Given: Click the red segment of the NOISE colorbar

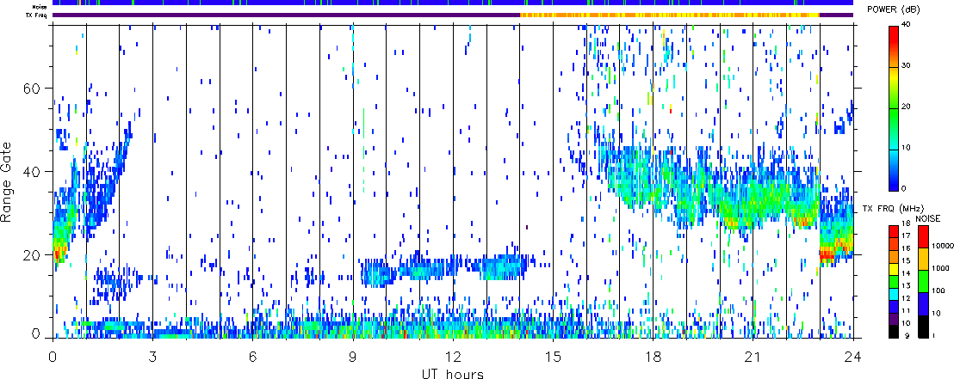Looking at the screenshot, I should click(923, 237).
